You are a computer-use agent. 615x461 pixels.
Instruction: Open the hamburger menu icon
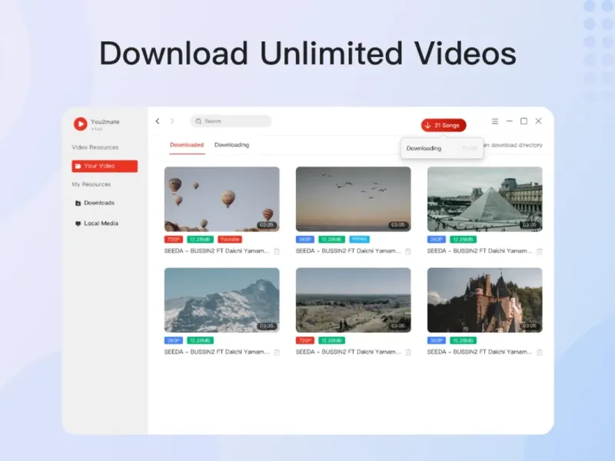[495, 121]
